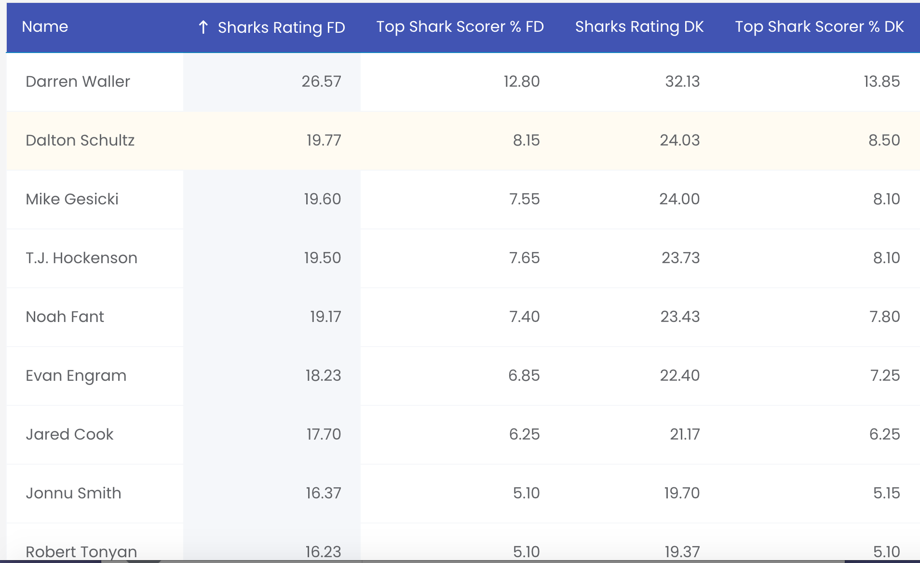Sort by Sharks Rating FD header
920x563 pixels.
(281, 27)
